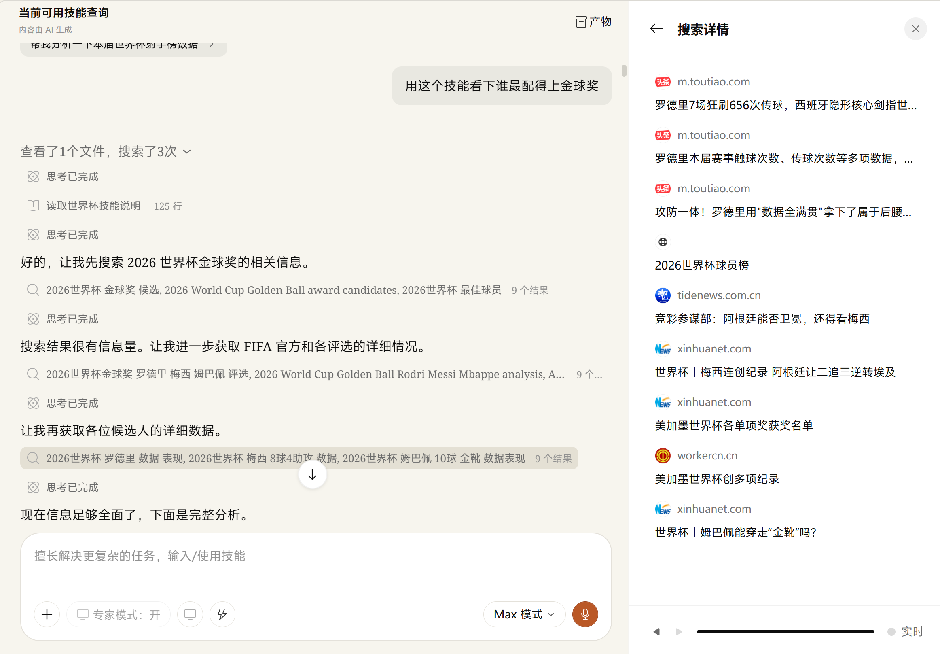
Task: Click tidenews.com.cn source icon
Action: point(663,295)
